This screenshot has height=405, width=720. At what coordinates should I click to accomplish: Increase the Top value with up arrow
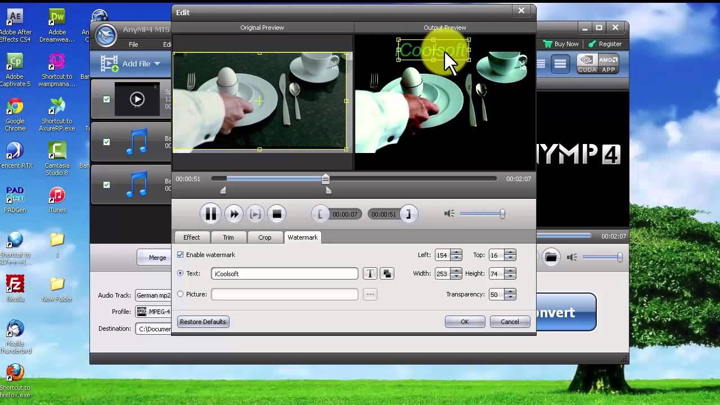tap(510, 252)
